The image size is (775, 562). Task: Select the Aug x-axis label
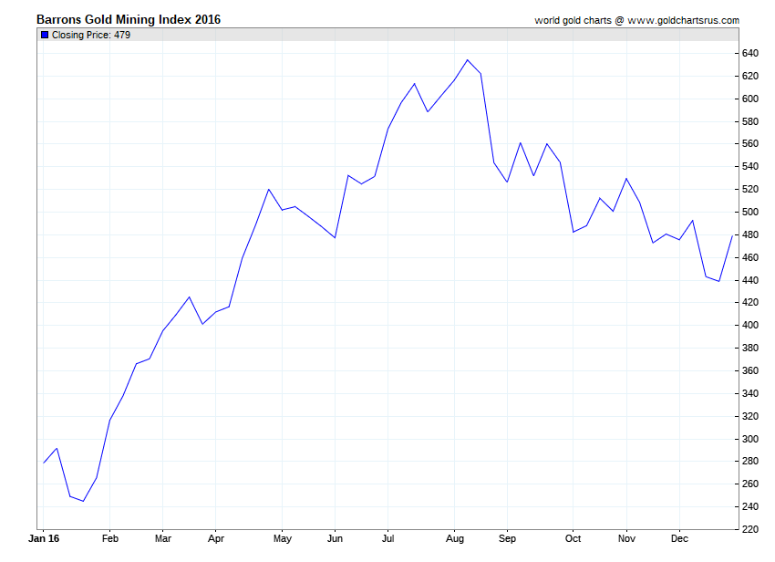455,539
